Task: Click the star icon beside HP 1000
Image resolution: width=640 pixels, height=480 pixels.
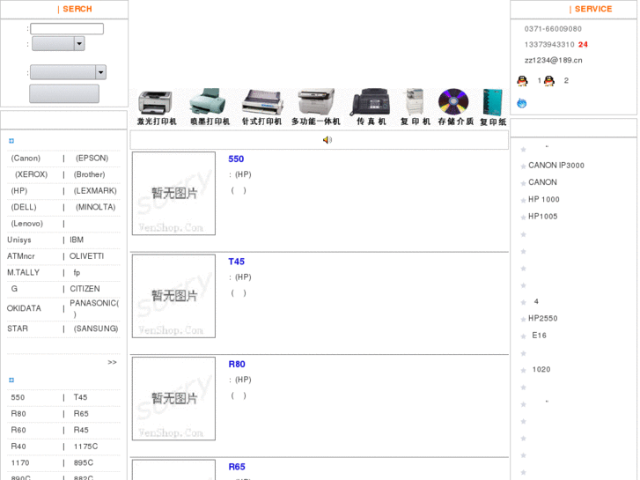Action: 523,200
